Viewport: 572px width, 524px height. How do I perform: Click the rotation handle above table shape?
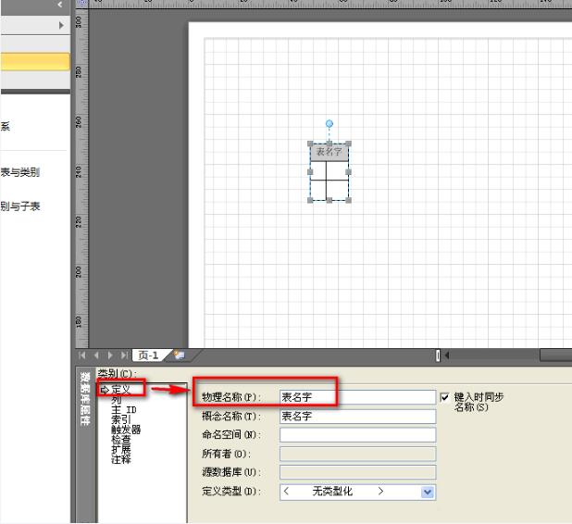(330, 124)
